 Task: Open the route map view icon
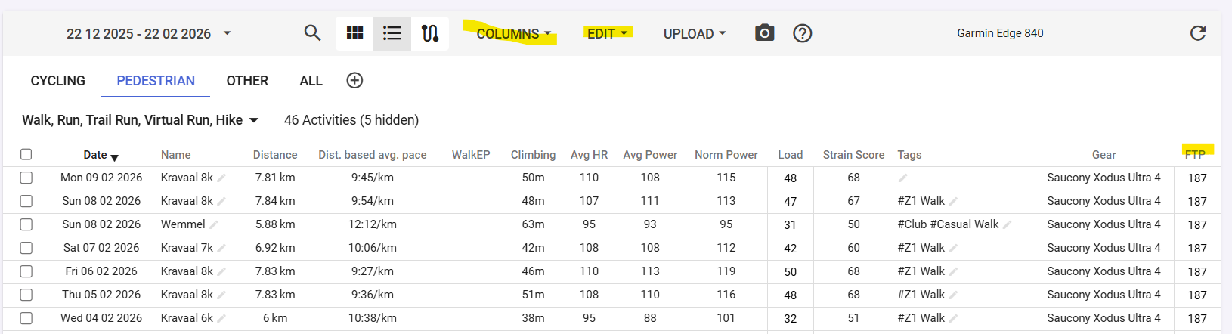430,33
